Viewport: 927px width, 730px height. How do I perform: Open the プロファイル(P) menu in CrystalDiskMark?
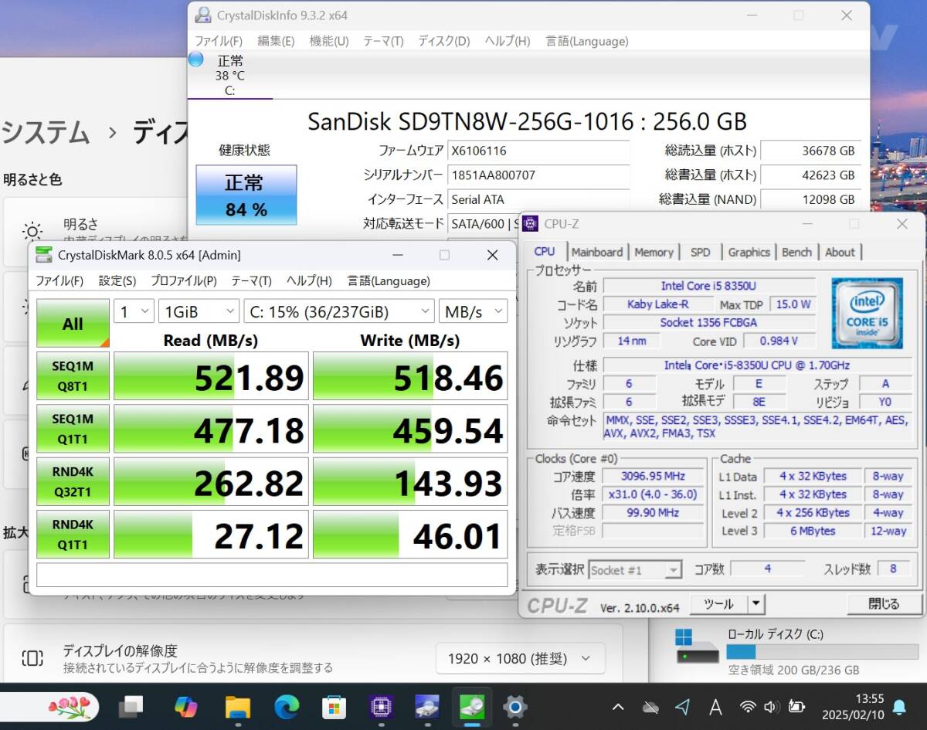coord(183,280)
